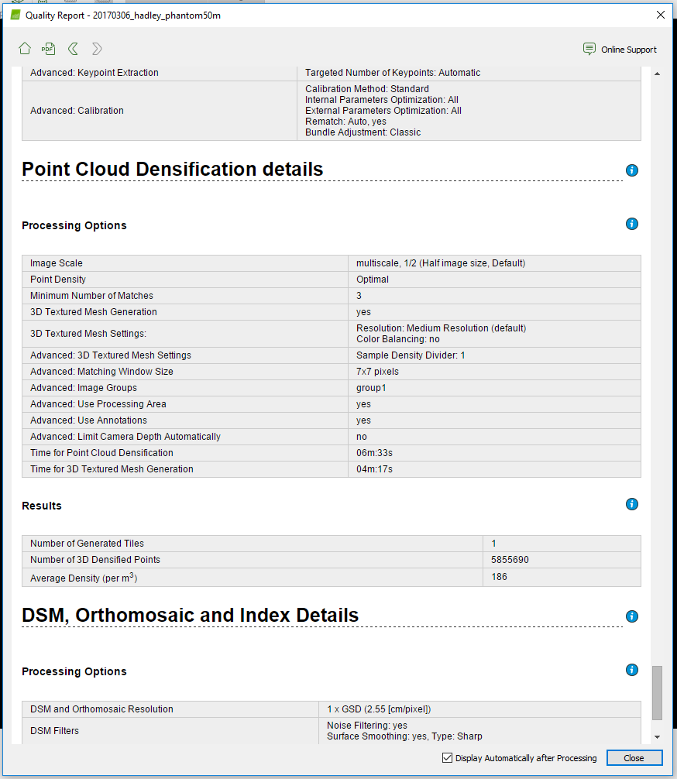The image size is (677, 779).
Task: Open info icon next to Results
Action: coord(632,504)
